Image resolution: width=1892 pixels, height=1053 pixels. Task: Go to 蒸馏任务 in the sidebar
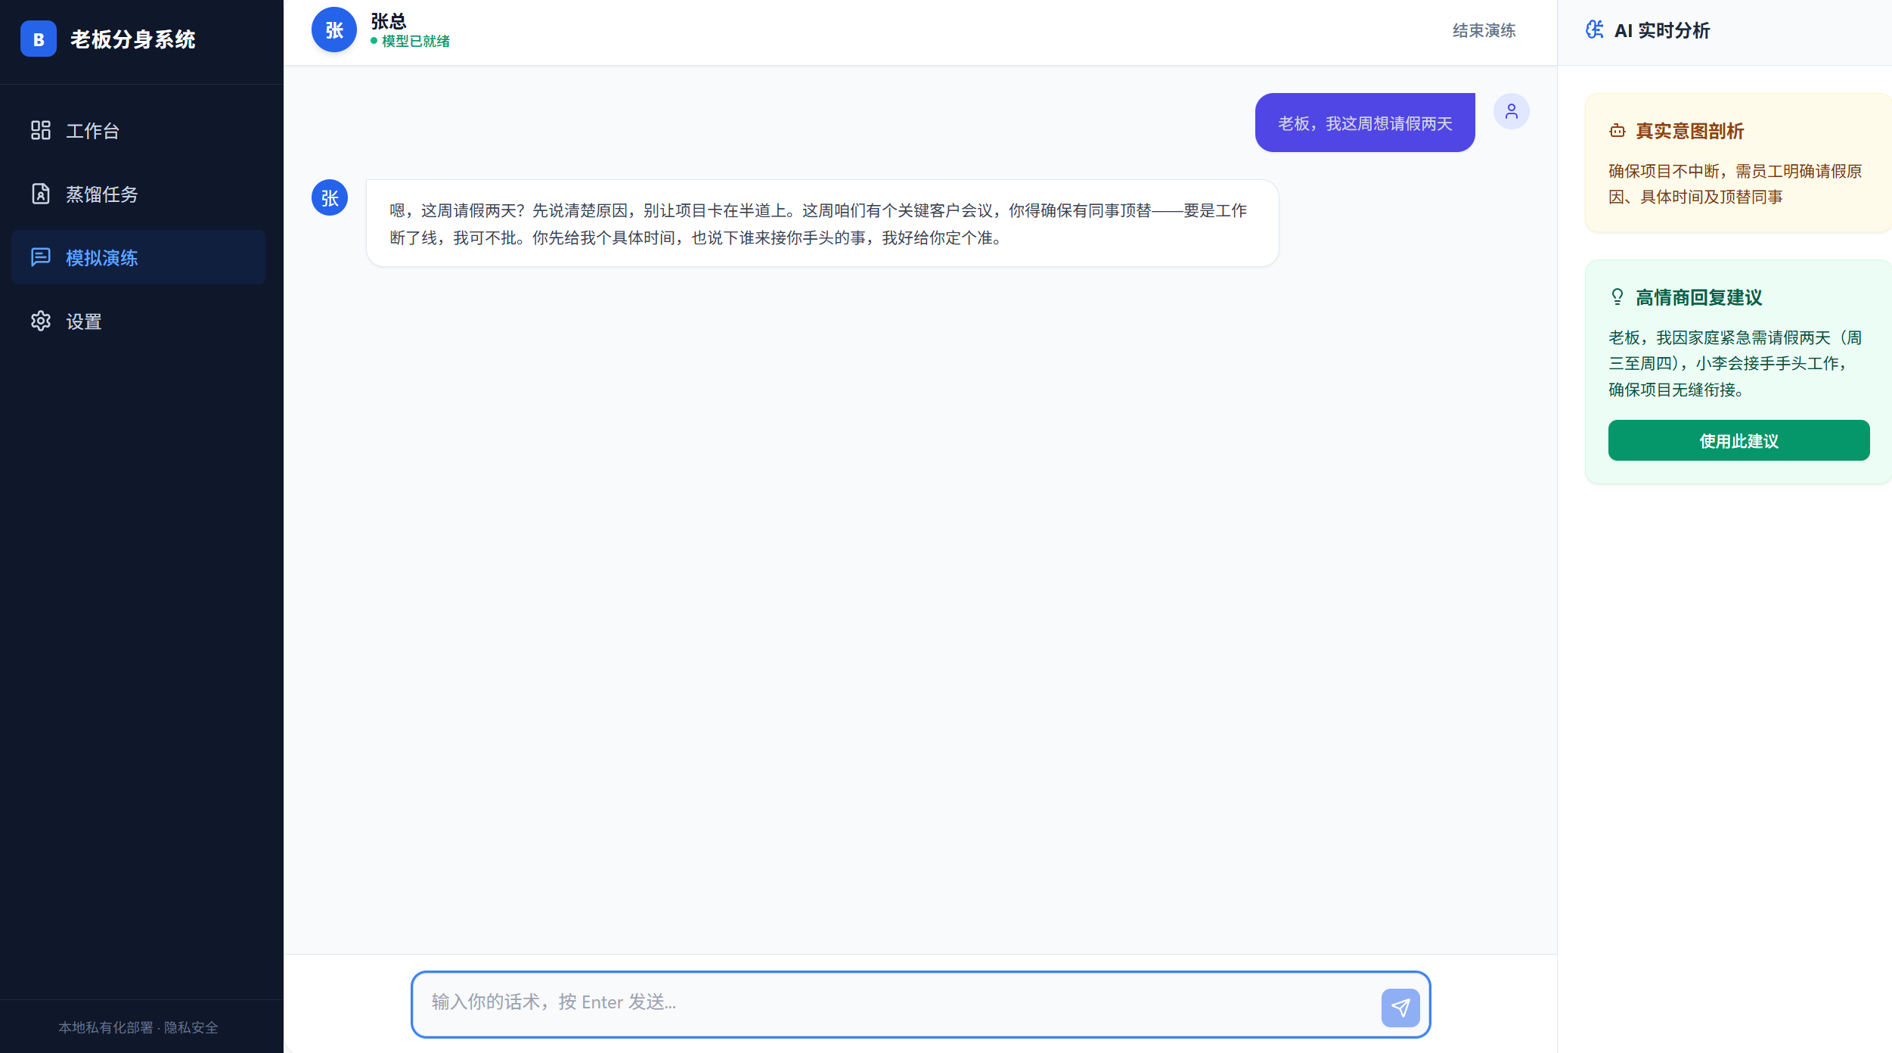tap(101, 194)
